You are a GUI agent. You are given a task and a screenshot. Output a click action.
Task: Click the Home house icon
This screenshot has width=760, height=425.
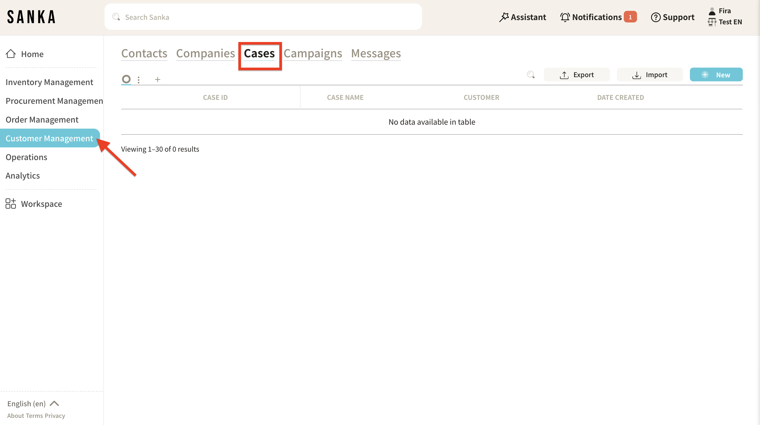coord(11,54)
